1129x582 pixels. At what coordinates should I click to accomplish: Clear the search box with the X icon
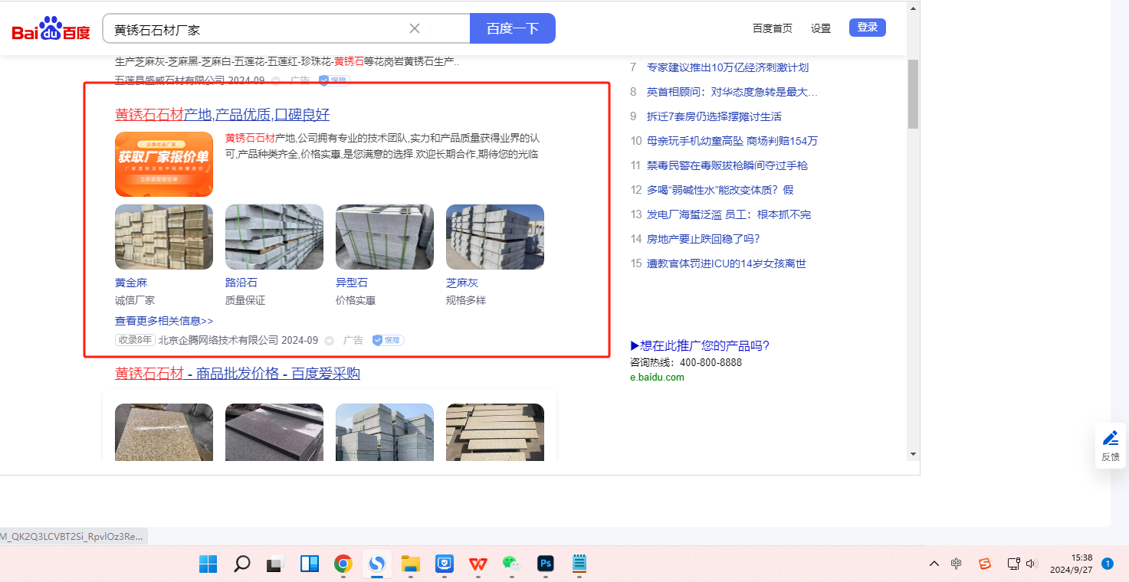[415, 28]
